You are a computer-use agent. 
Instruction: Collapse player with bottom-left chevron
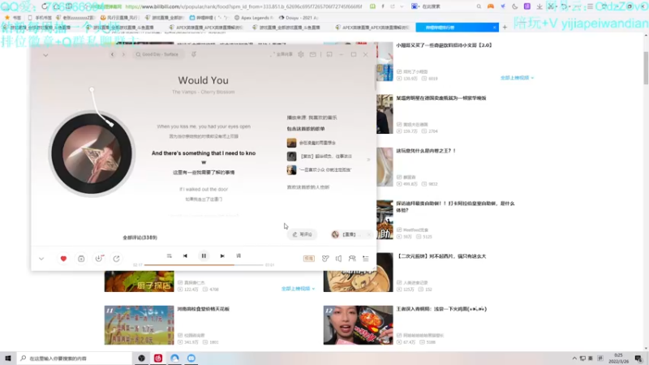(41, 259)
